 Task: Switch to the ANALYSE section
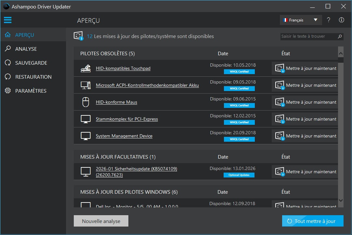point(25,49)
